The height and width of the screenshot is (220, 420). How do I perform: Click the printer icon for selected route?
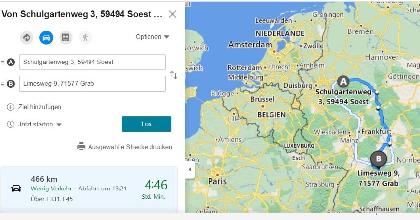pos(81,147)
